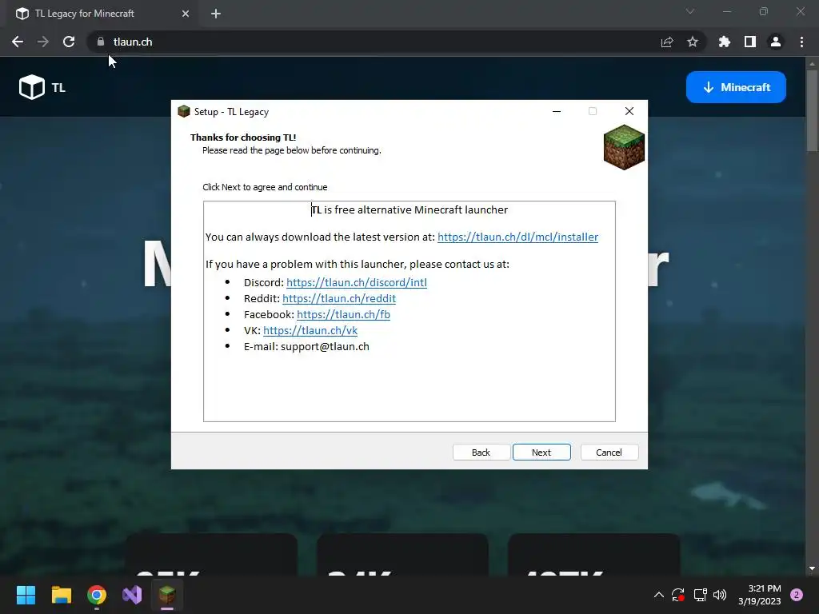Viewport: 819px width, 614px height.
Task: Open the Facebook tlaun.ch/fb link
Action: click(343, 314)
